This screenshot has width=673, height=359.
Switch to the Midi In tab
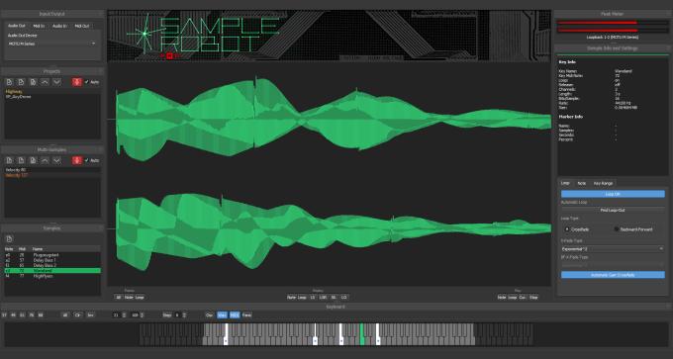click(x=39, y=26)
